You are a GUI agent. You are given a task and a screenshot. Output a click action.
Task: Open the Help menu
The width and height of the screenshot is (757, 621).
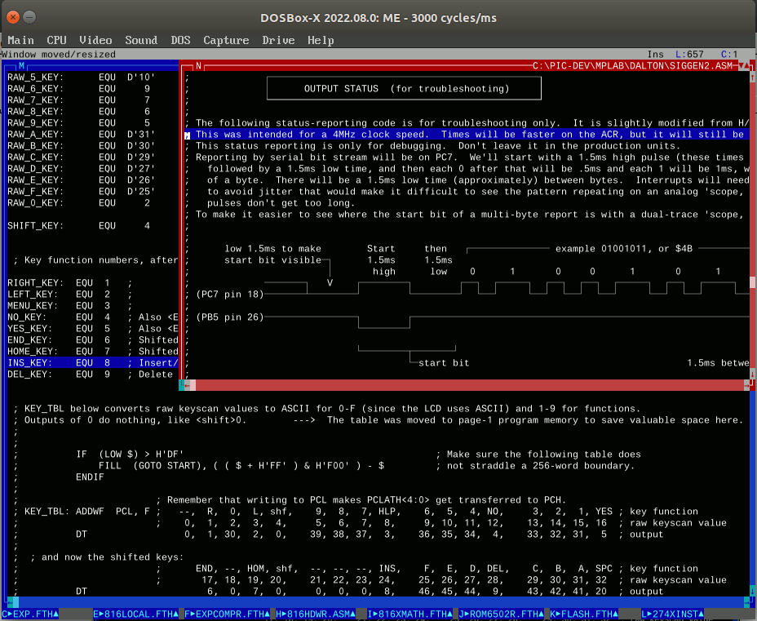(321, 40)
